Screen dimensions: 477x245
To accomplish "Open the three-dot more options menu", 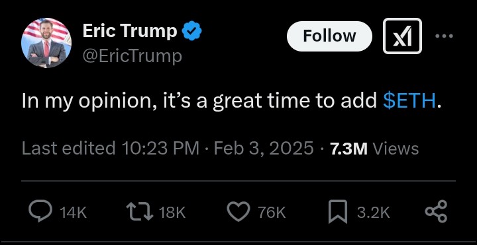I will pos(444,36).
